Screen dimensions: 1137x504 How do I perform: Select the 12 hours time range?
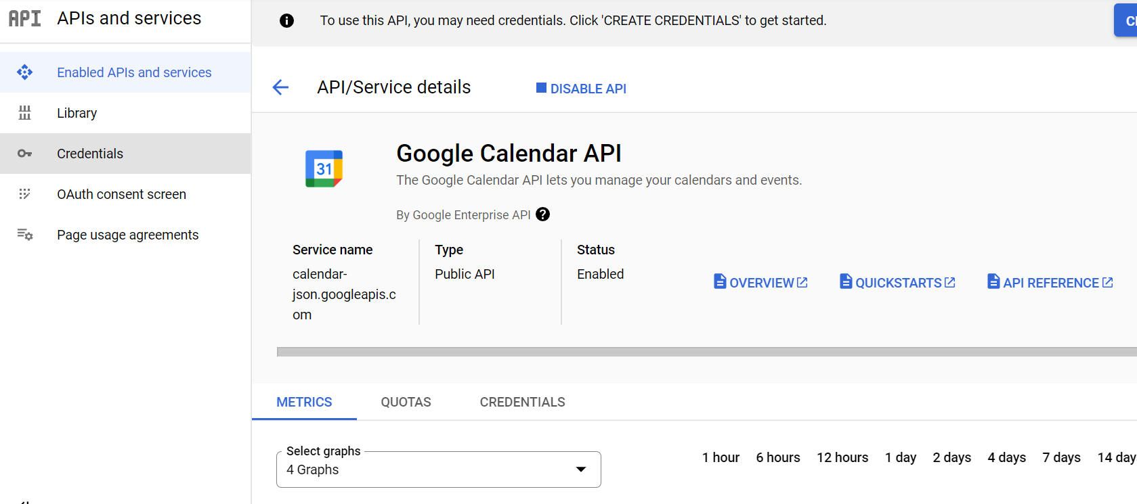point(842,457)
